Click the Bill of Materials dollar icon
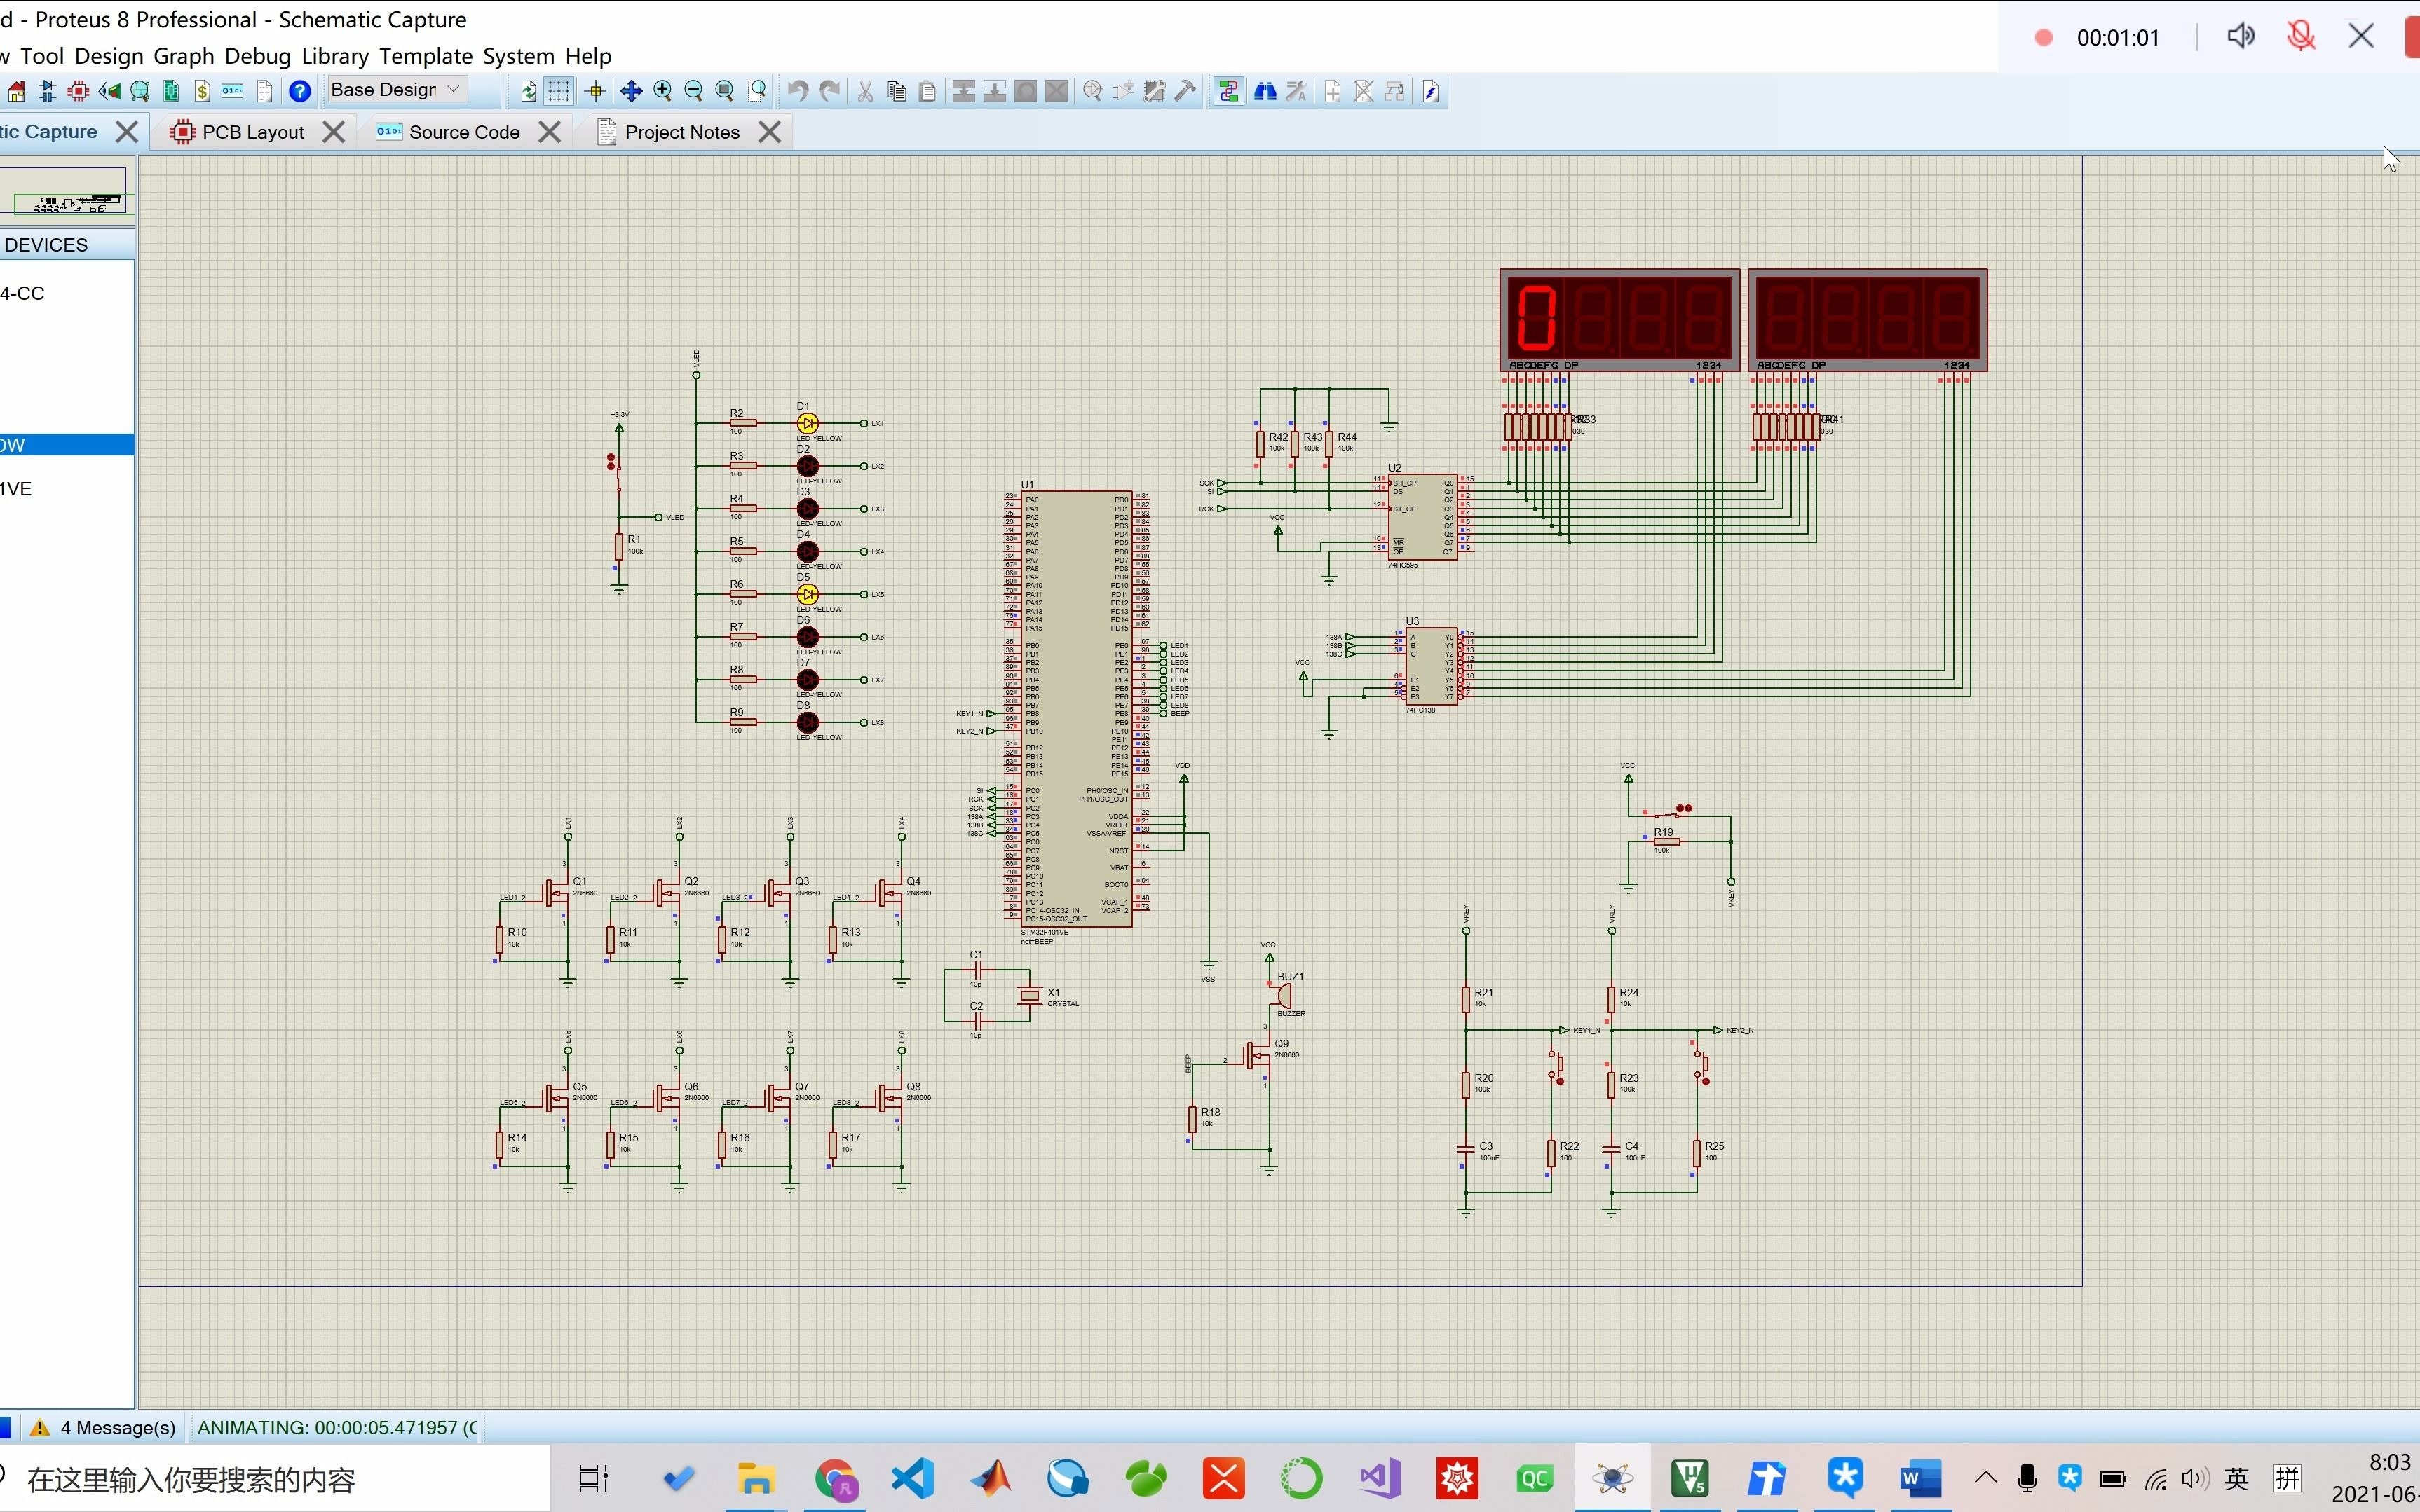The image size is (2420, 1512). click(x=203, y=90)
